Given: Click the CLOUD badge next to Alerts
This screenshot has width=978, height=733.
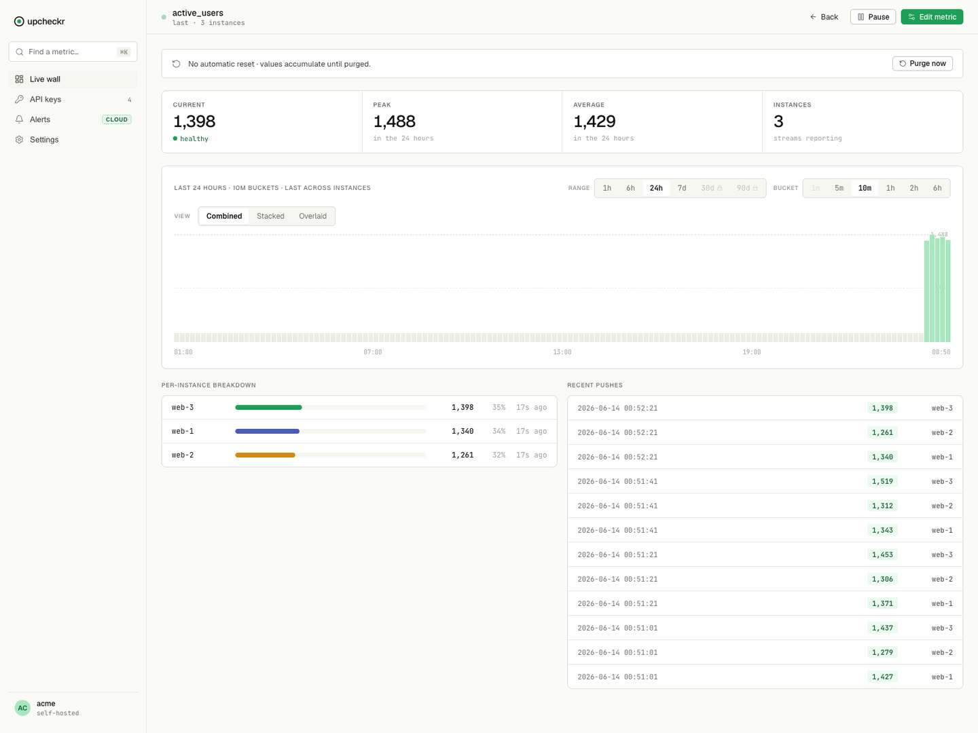Looking at the screenshot, I should tap(117, 119).
